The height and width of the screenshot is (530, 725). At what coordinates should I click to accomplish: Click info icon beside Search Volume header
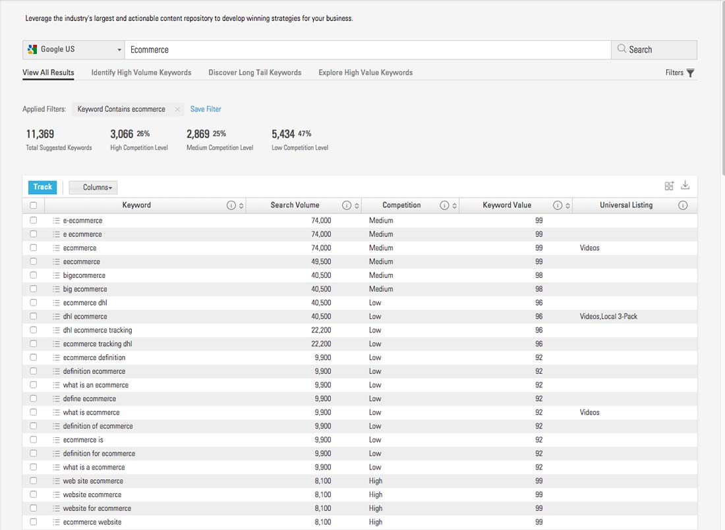pyautogui.click(x=347, y=205)
